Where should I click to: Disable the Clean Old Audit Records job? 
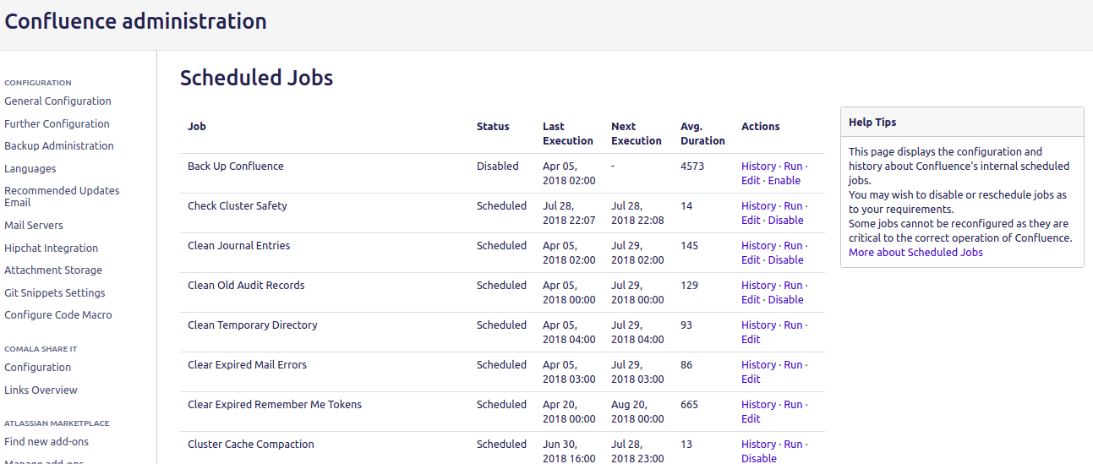(785, 300)
